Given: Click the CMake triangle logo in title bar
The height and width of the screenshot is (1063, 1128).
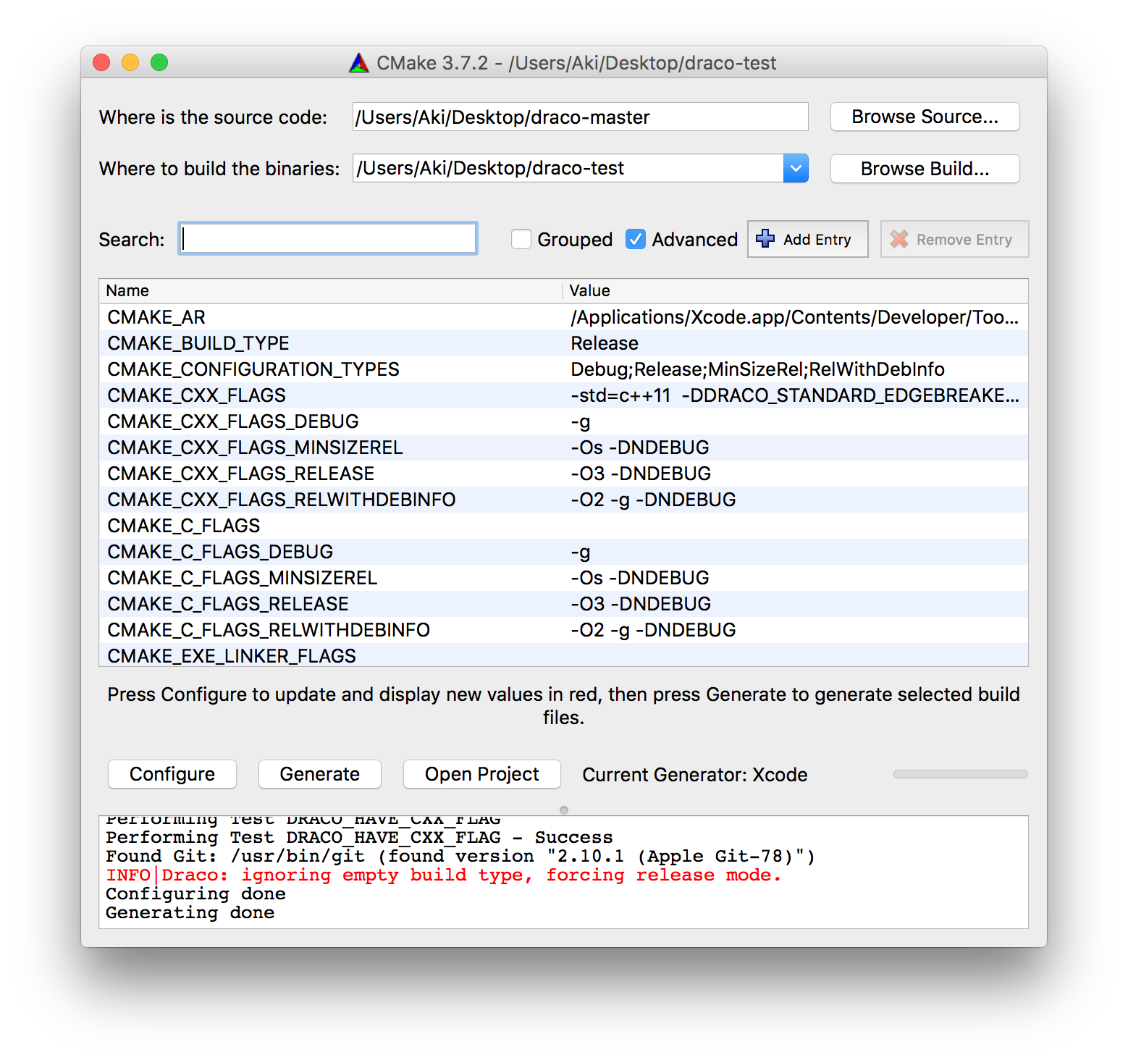Looking at the screenshot, I should (x=359, y=64).
